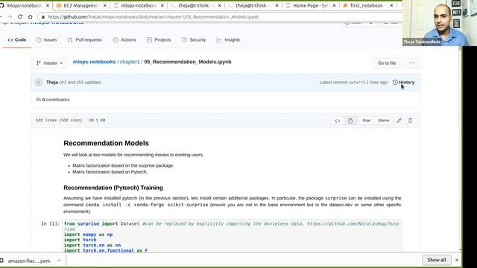Open the three-dots more options menu
Viewport: 477px width, 268px height.
click(412, 63)
